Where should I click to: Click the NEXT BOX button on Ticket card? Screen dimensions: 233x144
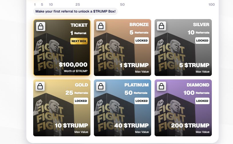79,41
